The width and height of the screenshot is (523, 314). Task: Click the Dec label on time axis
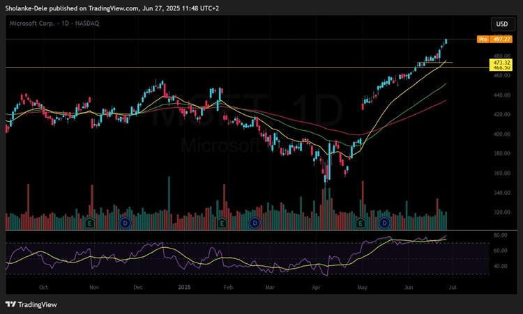(138, 287)
